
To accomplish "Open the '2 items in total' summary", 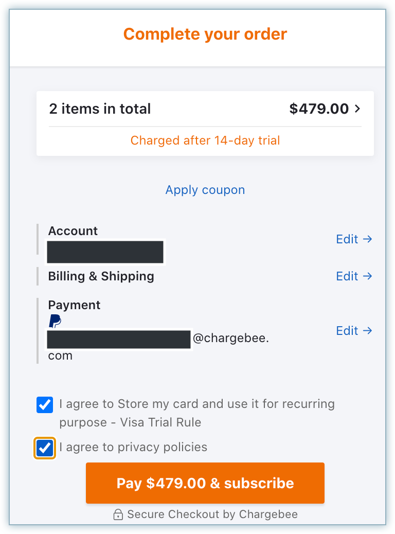I will 100,109.
